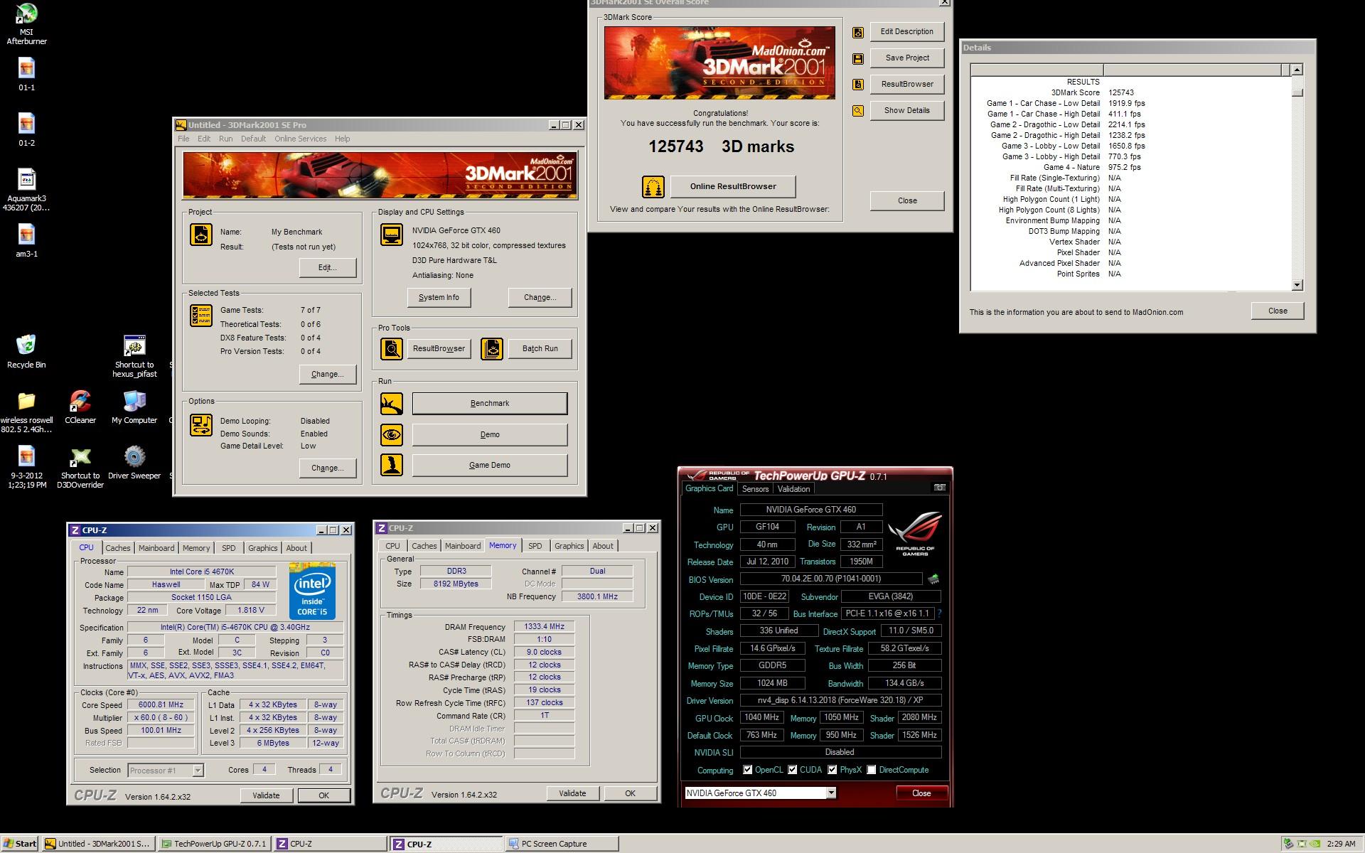The image size is (1365, 853).
Task: Open the Mainboard tab in left CPU-Z
Action: (x=156, y=548)
